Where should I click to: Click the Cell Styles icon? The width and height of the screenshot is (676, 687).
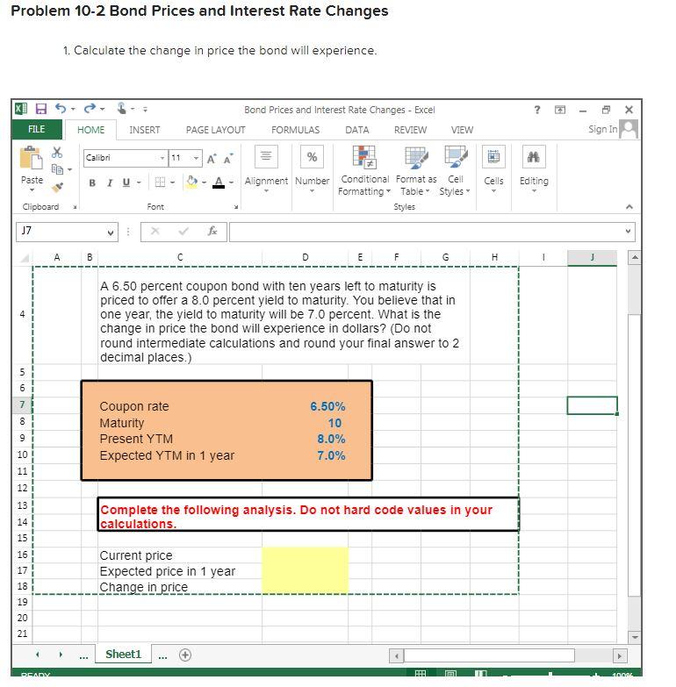(x=456, y=157)
